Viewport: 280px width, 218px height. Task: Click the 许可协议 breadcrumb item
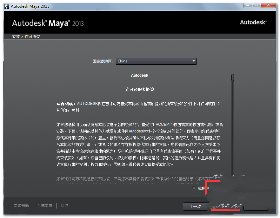32,37
